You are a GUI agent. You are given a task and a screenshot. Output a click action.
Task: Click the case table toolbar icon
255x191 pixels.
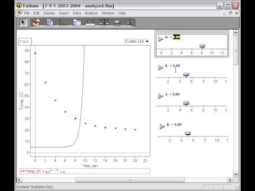[50, 23]
